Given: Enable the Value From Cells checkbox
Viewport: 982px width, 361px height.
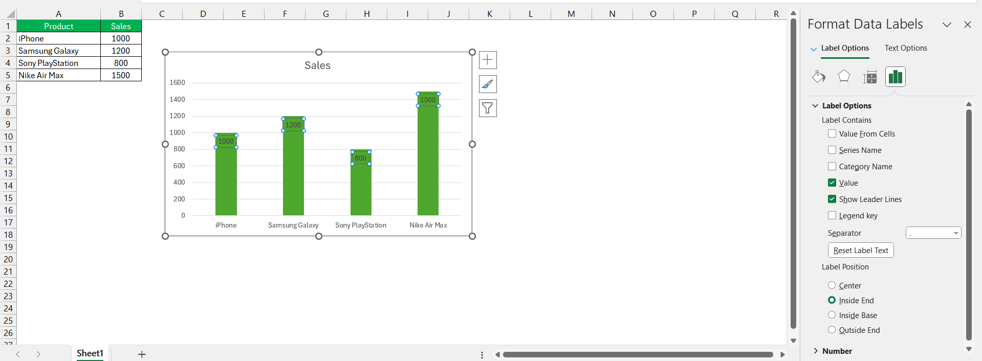Looking at the screenshot, I should tap(832, 133).
